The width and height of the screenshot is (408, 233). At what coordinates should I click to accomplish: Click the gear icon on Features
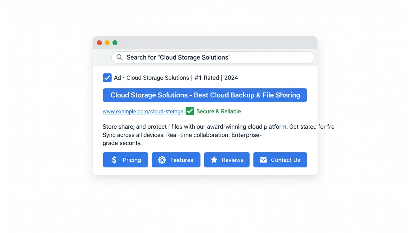point(162,160)
